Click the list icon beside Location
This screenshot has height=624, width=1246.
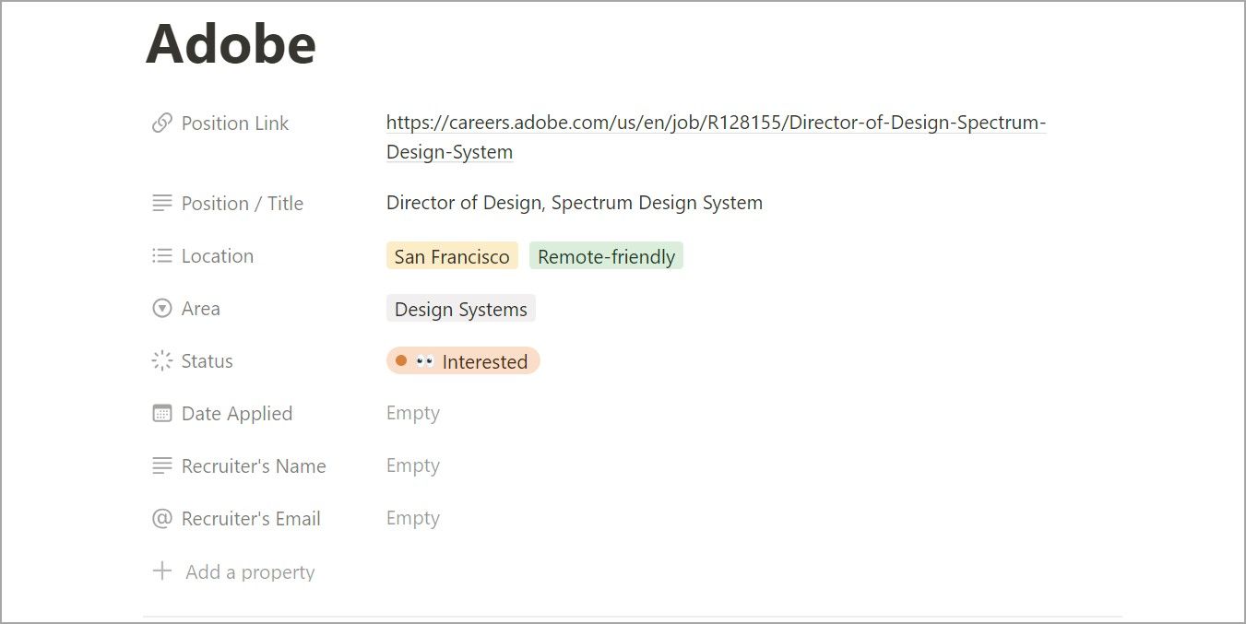point(161,255)
